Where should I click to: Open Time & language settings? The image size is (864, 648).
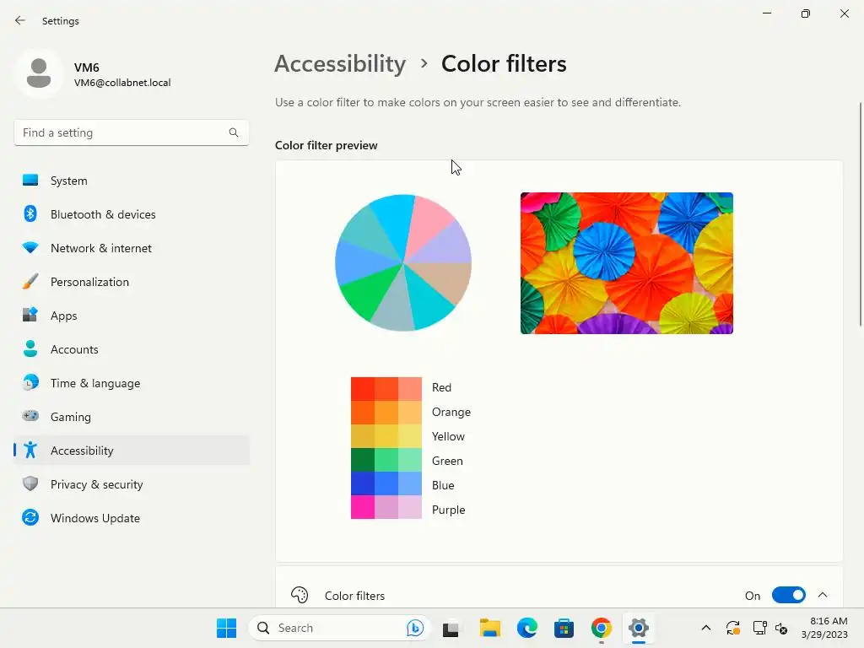click(132, 382)
